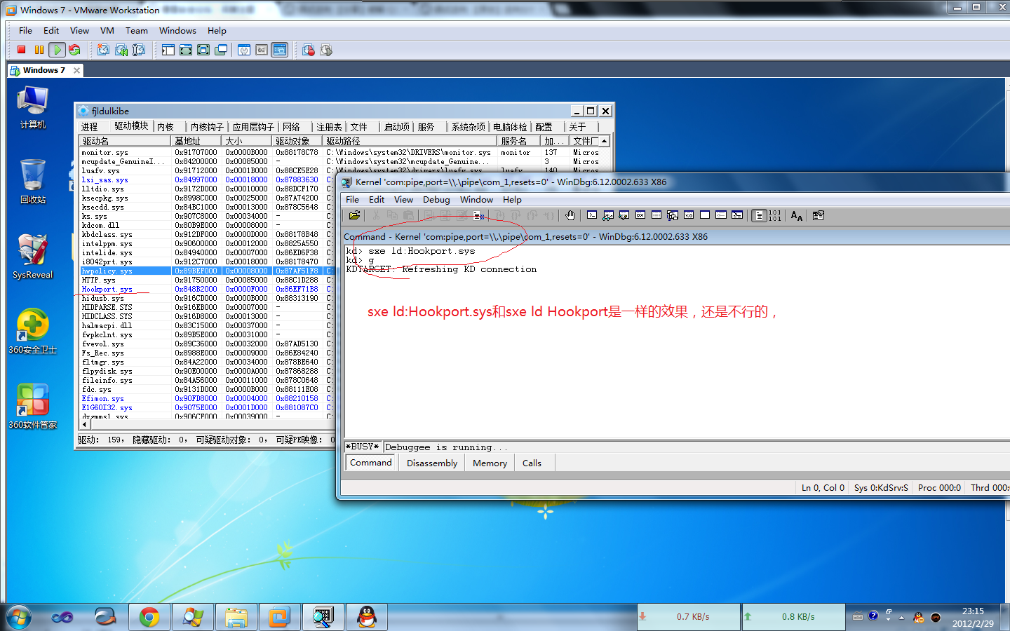Viewport: 1010px width, 631px height.
Task: Click the Windows Start button
Action: (x=19, y=617)
